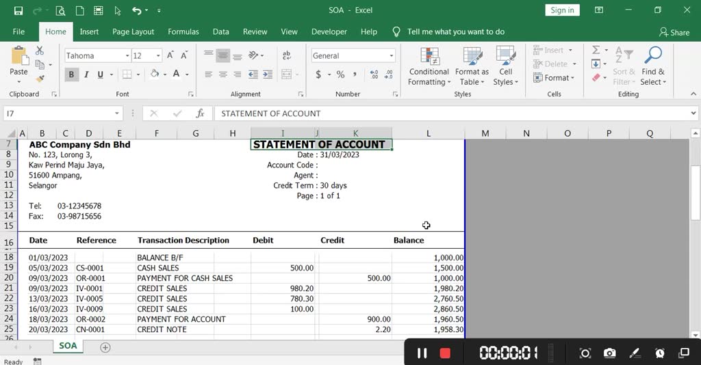Expand the formula bar
Viewport: 701px width, 365px height.
click(693, 113)
